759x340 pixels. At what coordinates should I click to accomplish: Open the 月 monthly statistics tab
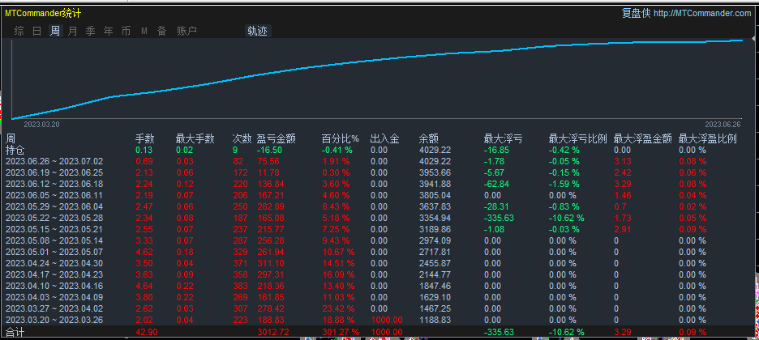[x=73, y=32]
